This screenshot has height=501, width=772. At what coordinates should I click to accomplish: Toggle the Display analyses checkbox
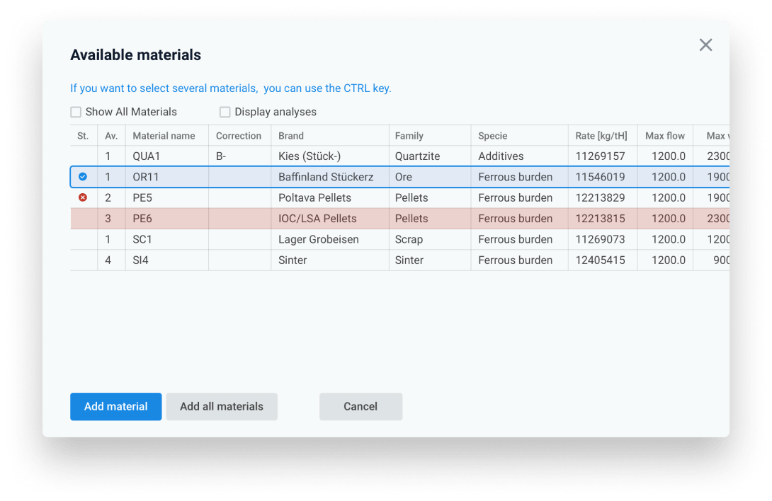[x=225, y=112]
